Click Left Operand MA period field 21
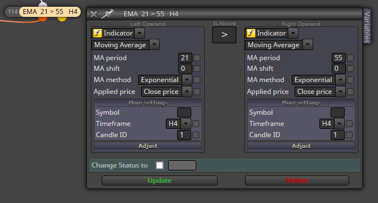This screenshot has width=378, height=203. [x=185, y=58]
